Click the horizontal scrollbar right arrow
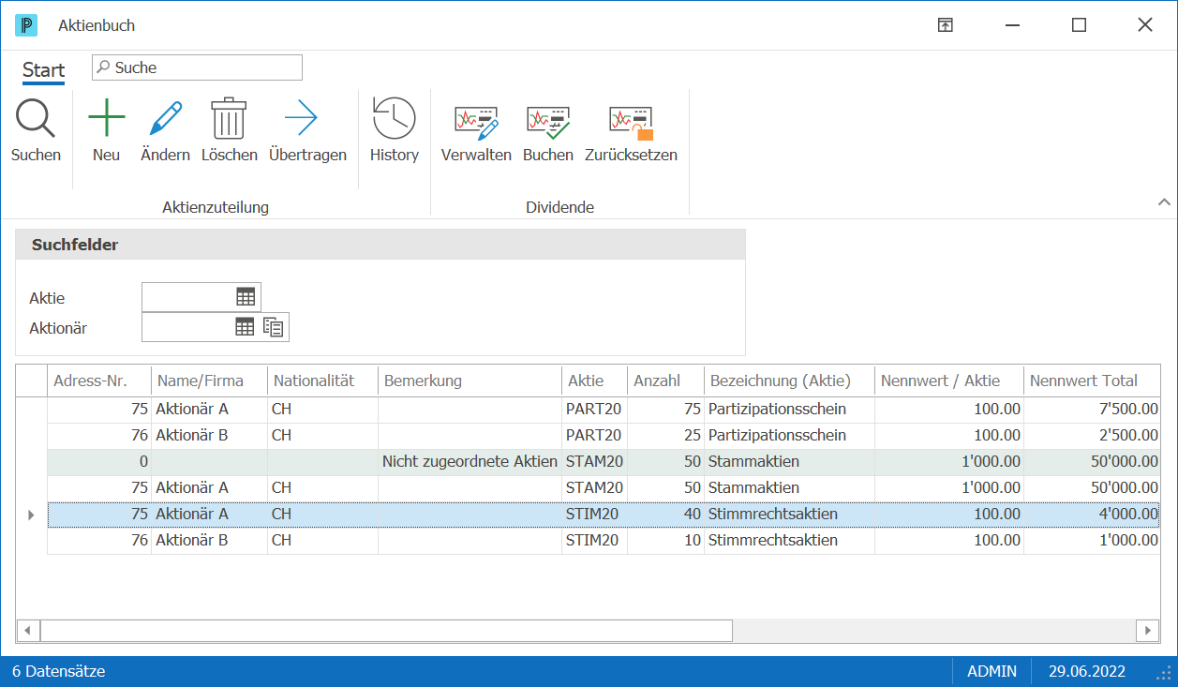Viewport: 1178px width, 687px height. point(1147,630)
